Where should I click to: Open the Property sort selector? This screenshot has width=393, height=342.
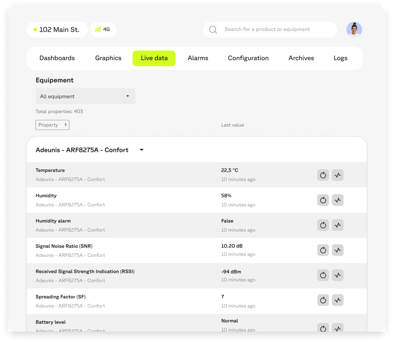pyautogui.click(x=52, y=125)
